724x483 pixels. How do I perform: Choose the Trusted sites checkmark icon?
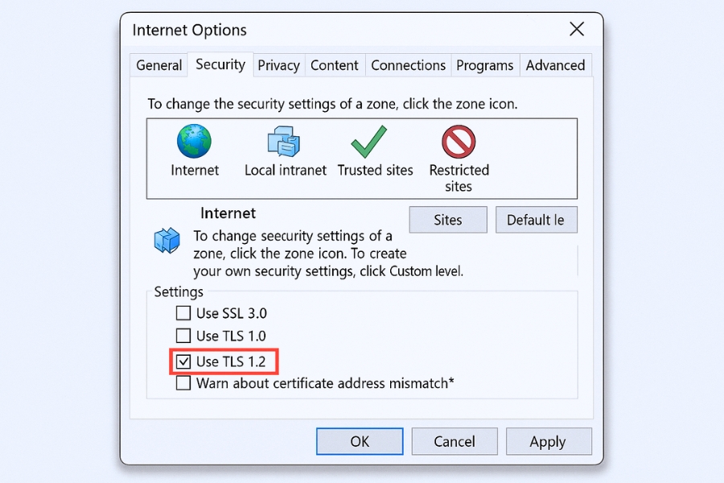pyautogui.click(x=369, y=142)
